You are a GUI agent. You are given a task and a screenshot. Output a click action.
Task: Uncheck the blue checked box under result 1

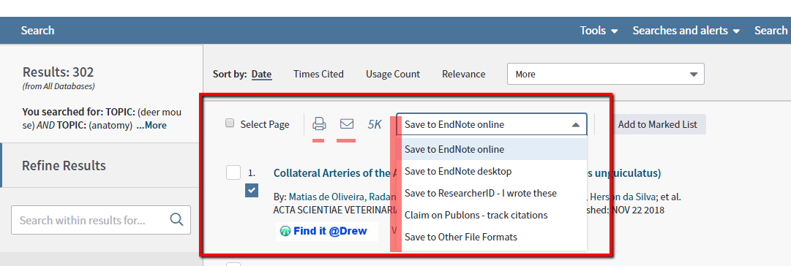252,191
